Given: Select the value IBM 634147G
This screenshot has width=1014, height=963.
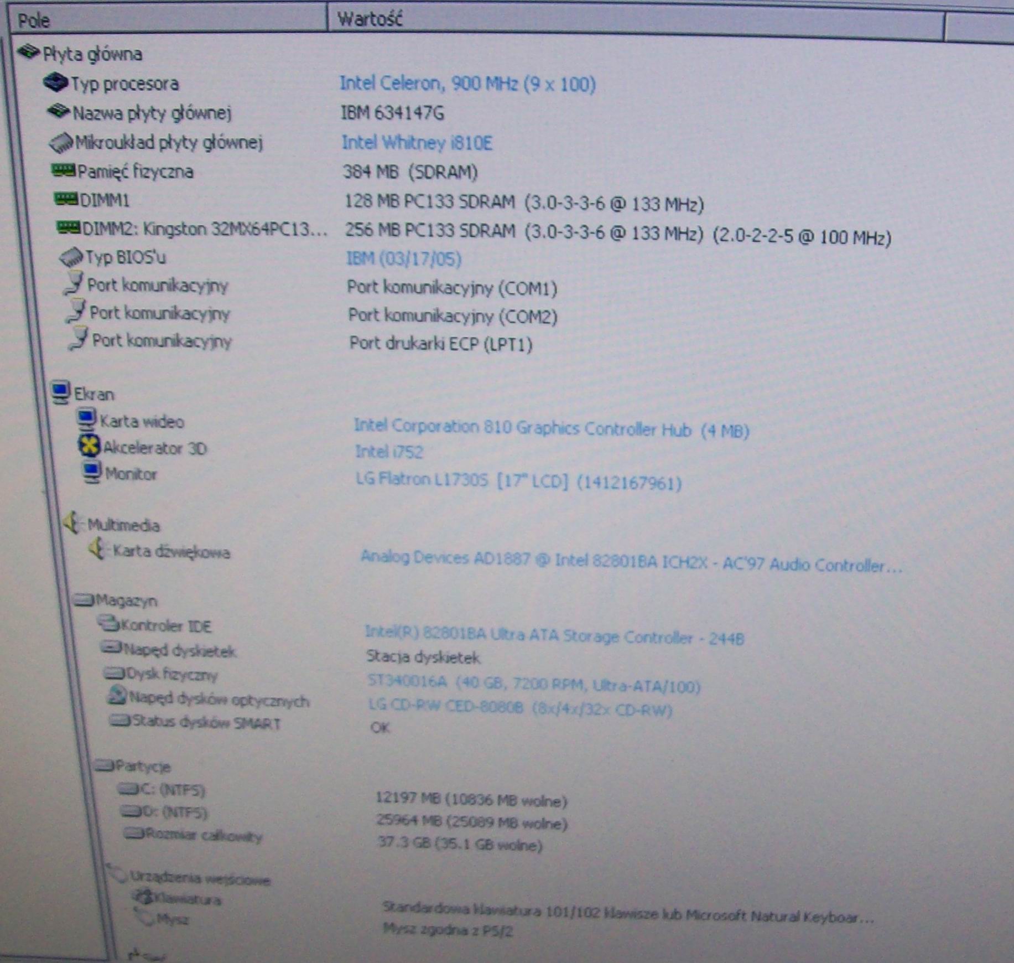Looking at the screenshot, I should [392, 113].
